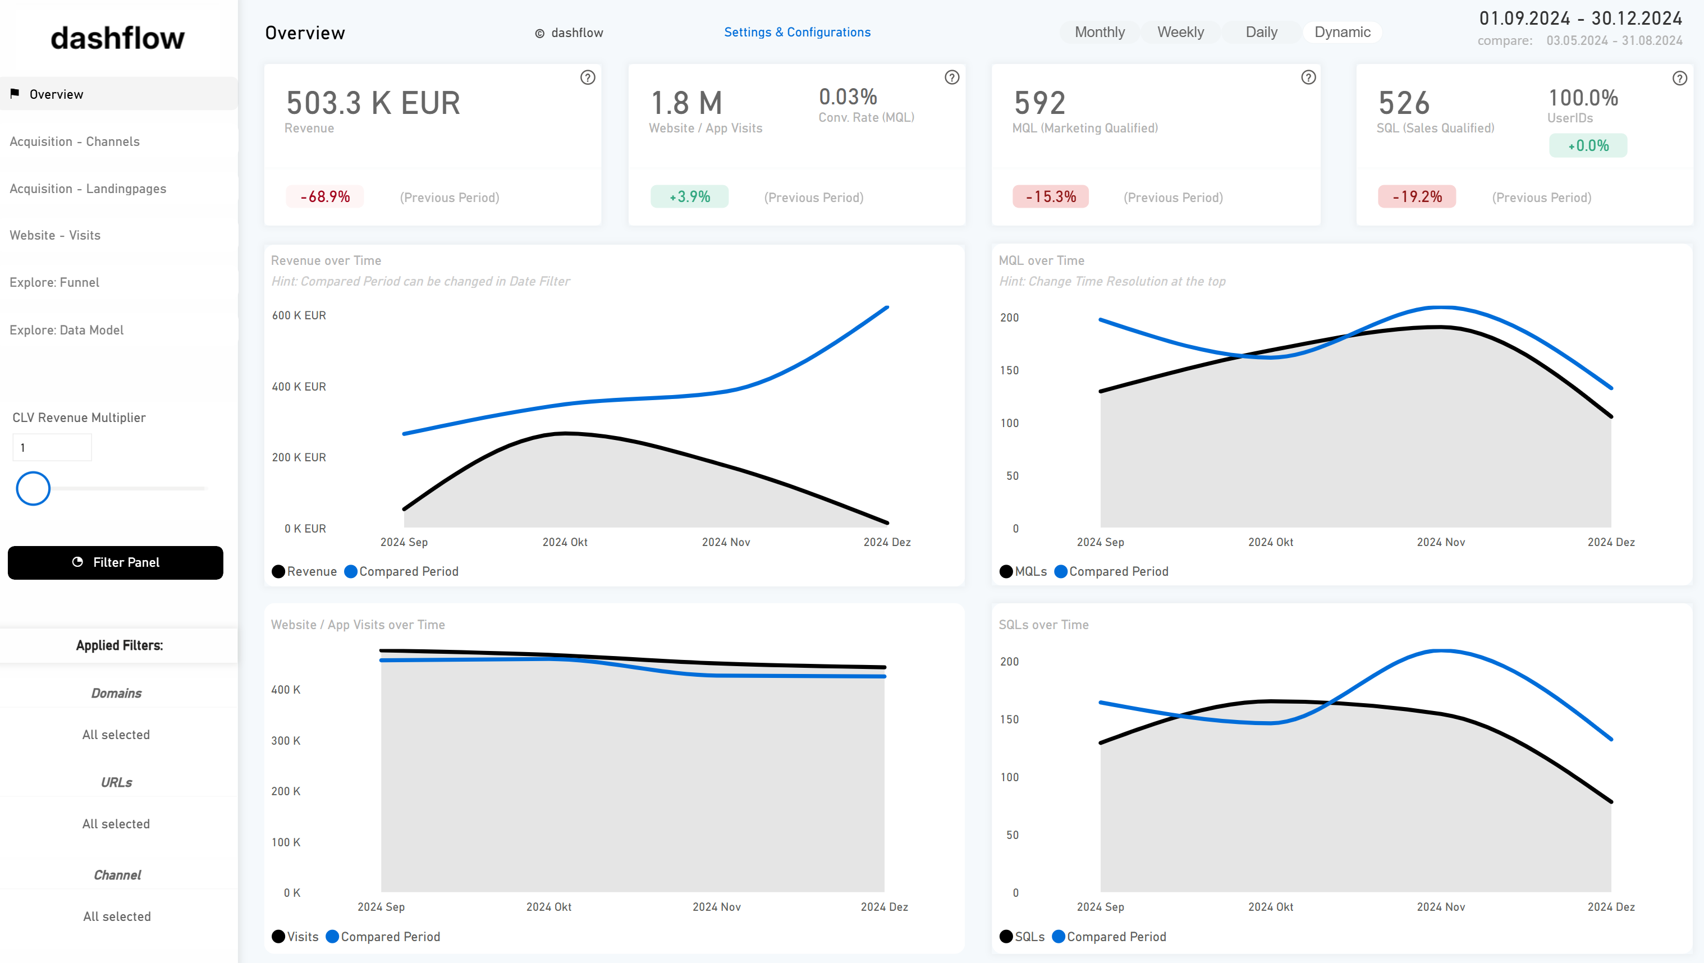Click the copyright icon next to dashflow
Screen dimensions: 1704x963
(540, 33)
